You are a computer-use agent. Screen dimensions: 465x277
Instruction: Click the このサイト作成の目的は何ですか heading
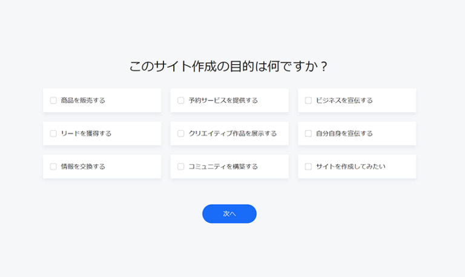click(x=229, y=67)
